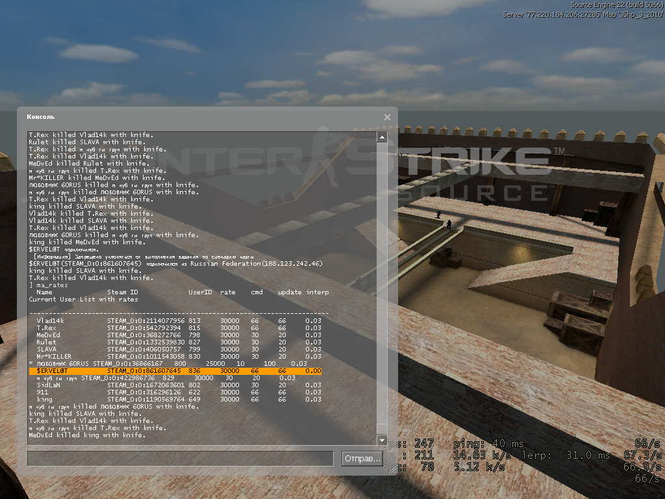
Task: Click the 'update' column header
Action: click(290, 292)
